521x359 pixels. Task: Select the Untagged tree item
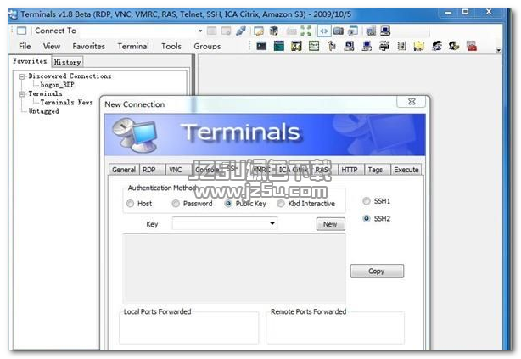(43, 111)
